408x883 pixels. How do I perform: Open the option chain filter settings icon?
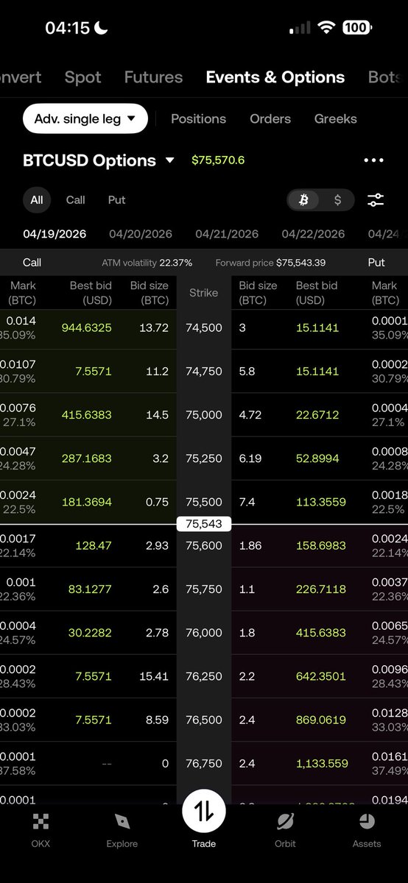tap(376, 199)
